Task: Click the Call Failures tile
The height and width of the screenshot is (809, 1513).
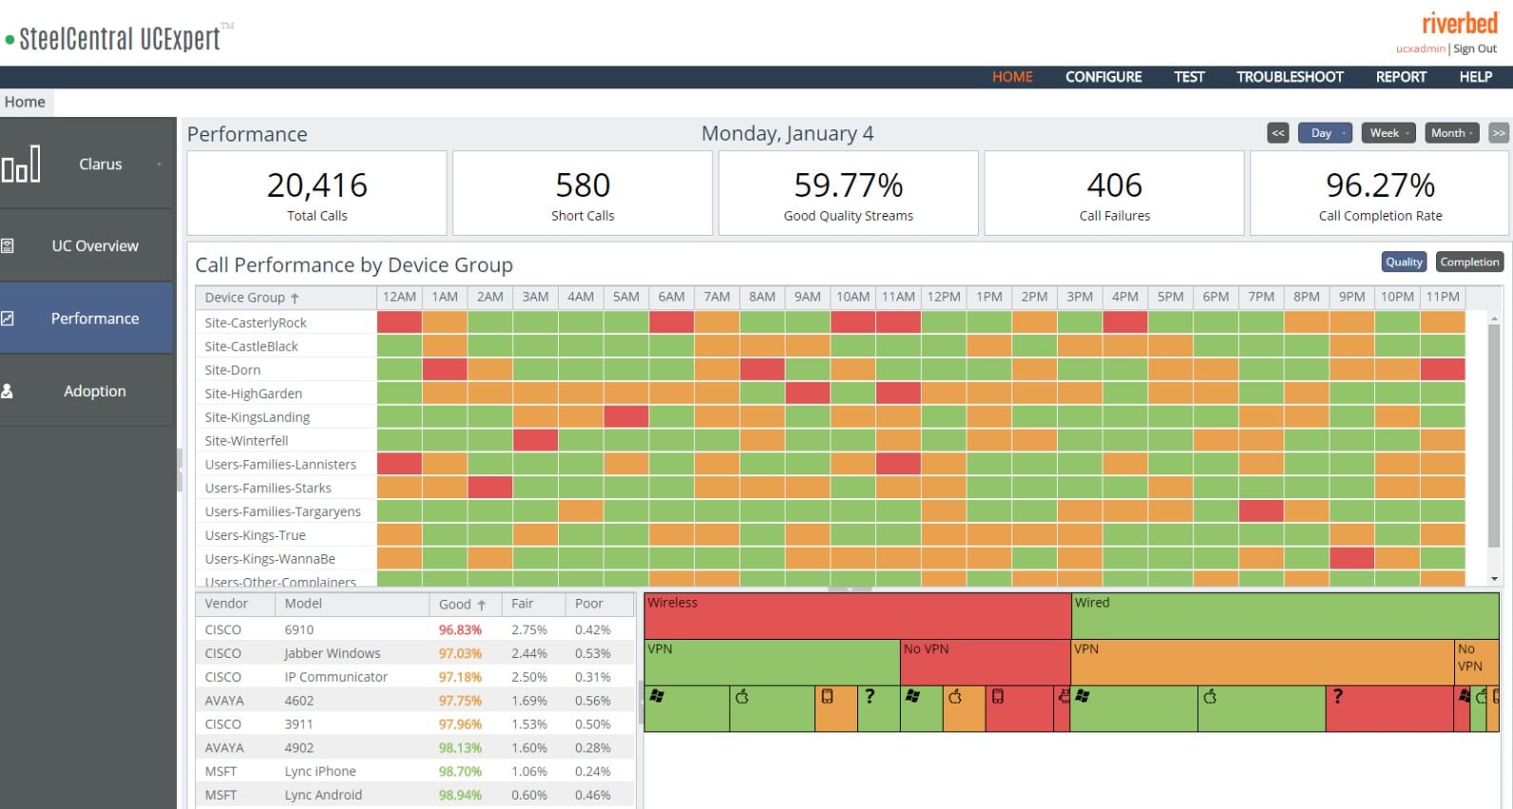Action: pyautogui.click(x=1115, y=193)
